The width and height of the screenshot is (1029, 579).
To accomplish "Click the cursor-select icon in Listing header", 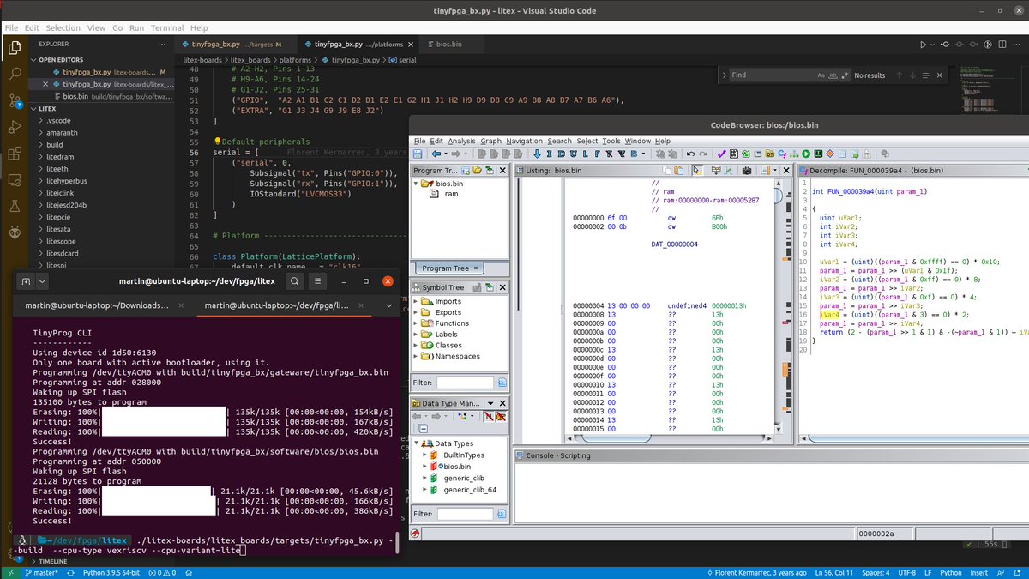I will tap(697, 171).
